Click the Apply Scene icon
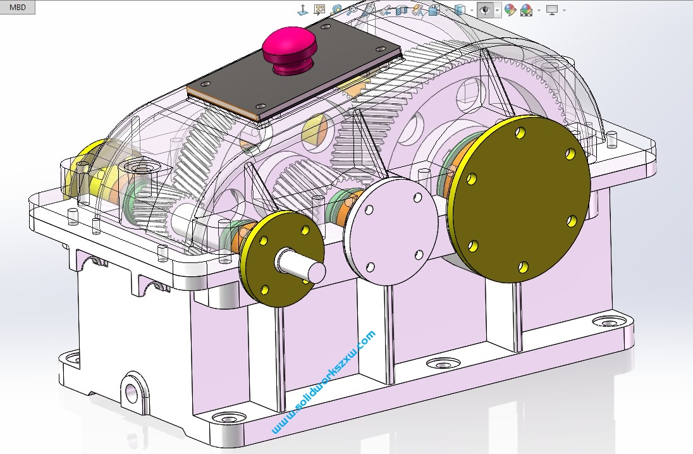 (x=525, y=9)
